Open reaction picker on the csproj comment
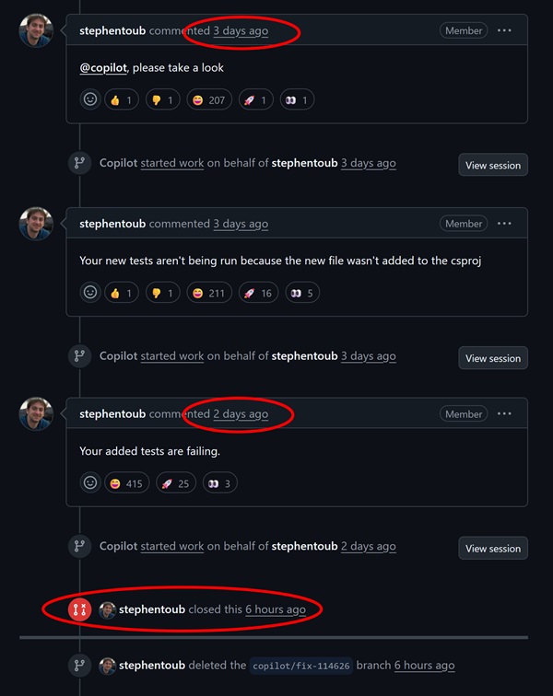Viewport: 553px width, 696px height. [x=90, y=293]
